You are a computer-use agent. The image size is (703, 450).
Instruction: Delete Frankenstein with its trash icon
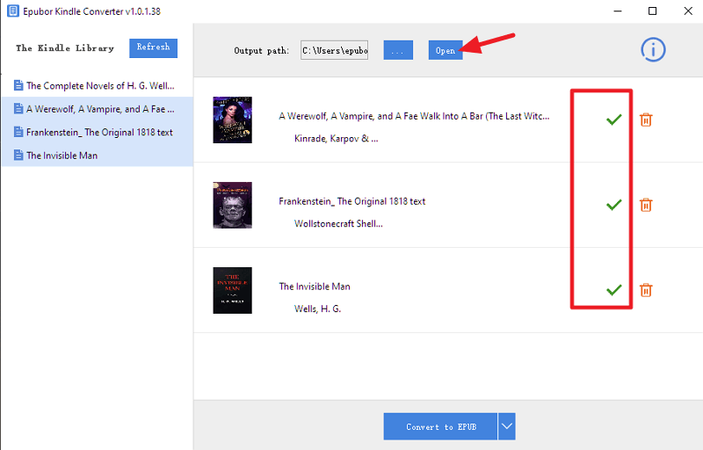tap(646, 205)
